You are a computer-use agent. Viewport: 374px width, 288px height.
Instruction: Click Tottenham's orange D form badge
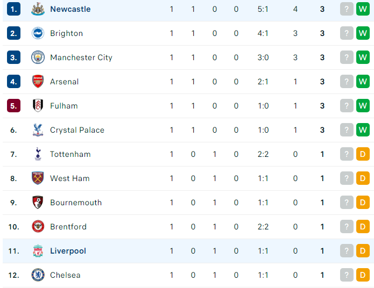[x=363, y=154]
